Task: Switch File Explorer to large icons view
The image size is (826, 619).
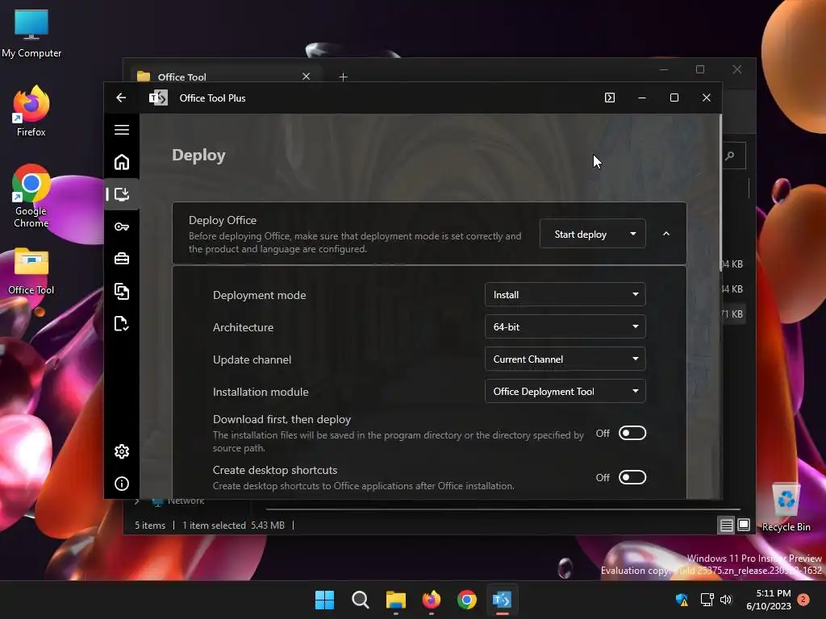Action: click(744, 525)
